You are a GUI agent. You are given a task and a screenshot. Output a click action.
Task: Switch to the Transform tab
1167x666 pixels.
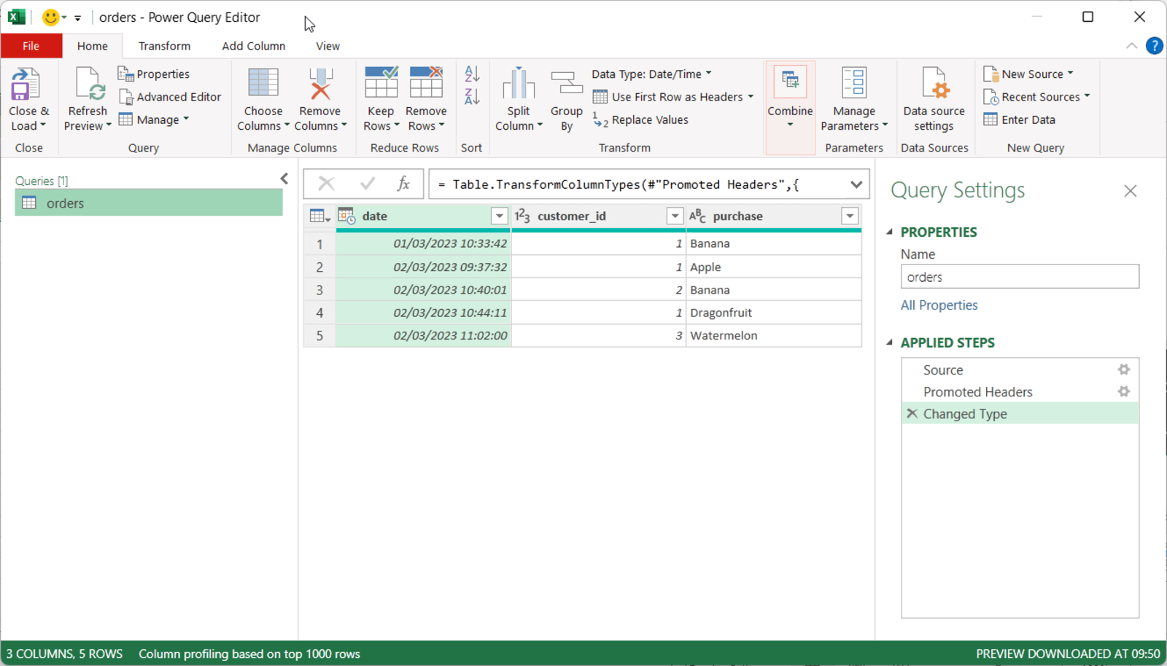tap(165, 46)
